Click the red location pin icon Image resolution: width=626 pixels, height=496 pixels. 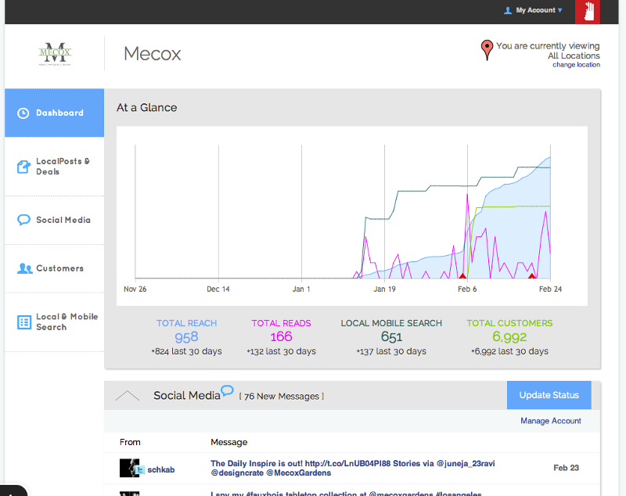487,51
